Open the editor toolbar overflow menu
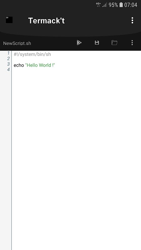This screenshot has height=250, width=141. tap(132, 43)
